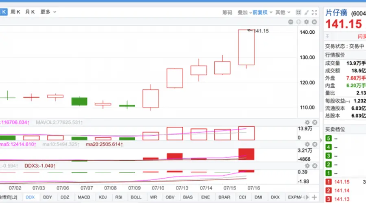Viewport: 366px width, 203px height.
Task: Click the 买卖档位 heading
Action: coord(335,130)
